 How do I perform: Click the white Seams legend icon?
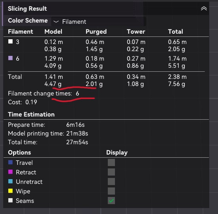point(10,201)
